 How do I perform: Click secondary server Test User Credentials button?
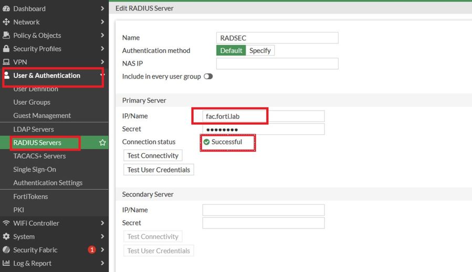click(159, 251)
